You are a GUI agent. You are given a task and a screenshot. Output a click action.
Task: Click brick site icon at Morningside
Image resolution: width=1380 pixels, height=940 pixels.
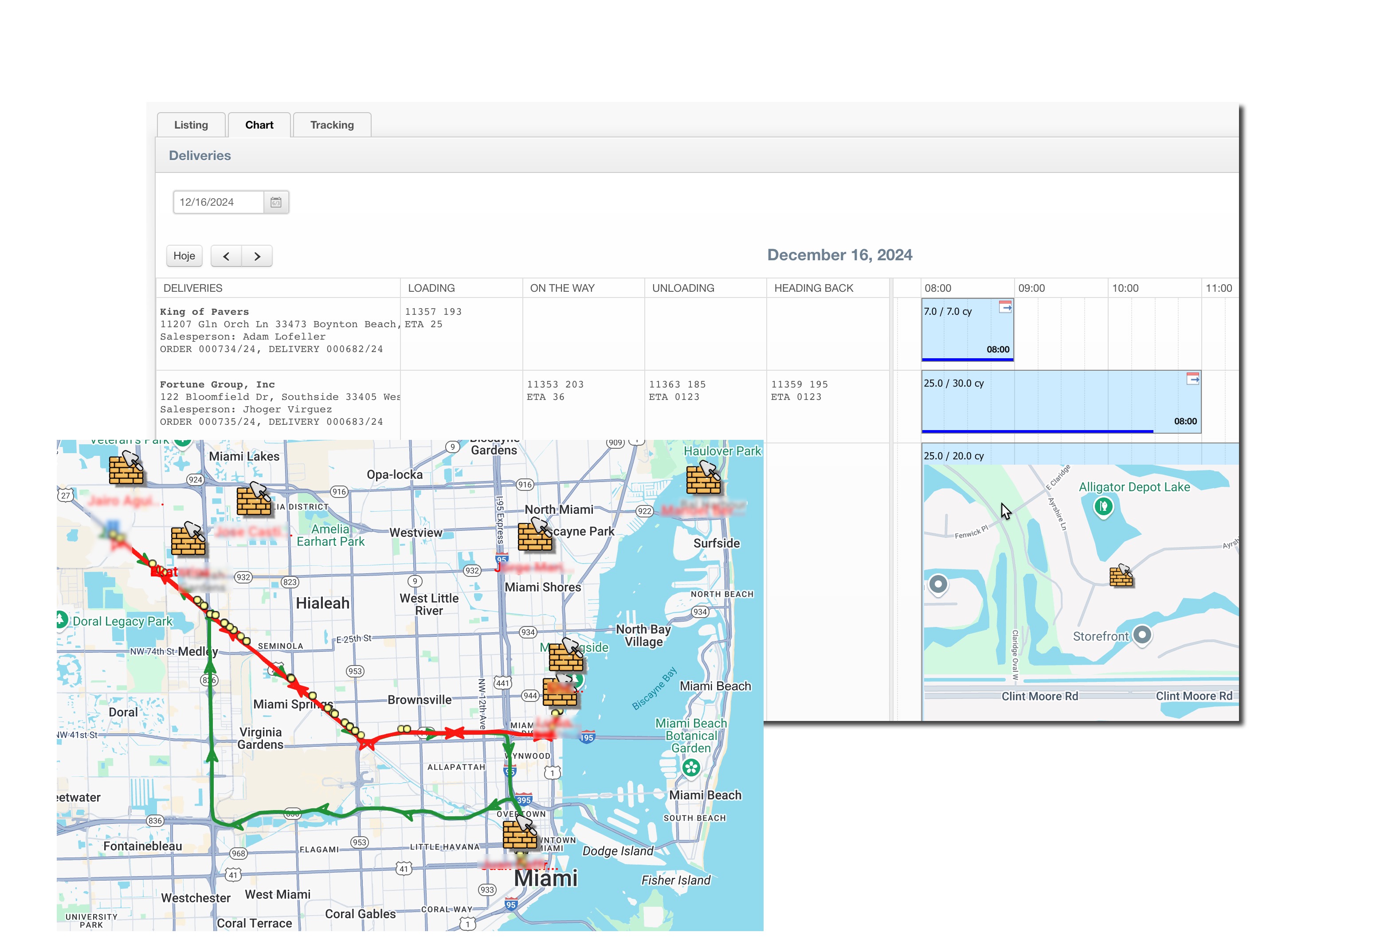click(566, 655)
